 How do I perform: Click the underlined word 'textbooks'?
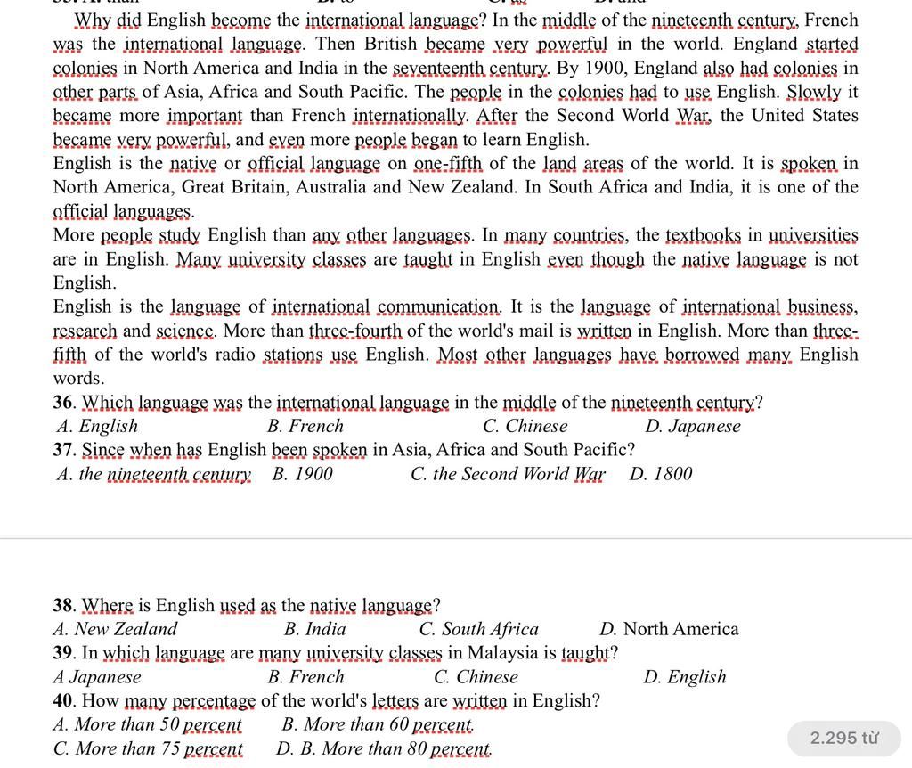[x=704, y=235]
